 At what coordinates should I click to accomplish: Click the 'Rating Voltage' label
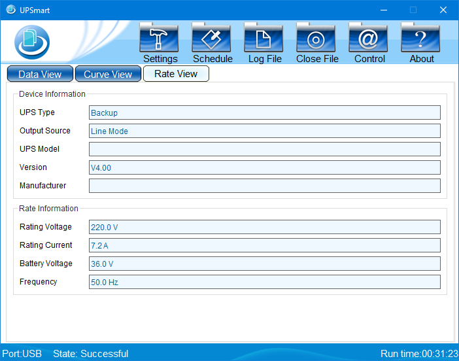(45, 227)
